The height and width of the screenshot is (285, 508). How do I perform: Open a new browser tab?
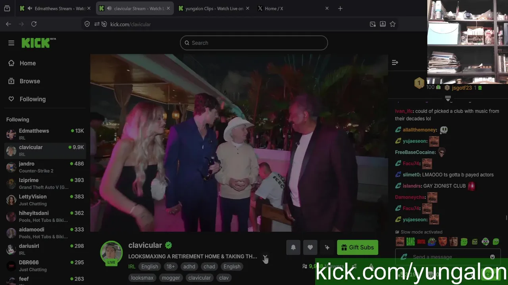pyautogui.click(x=340, y=8)
